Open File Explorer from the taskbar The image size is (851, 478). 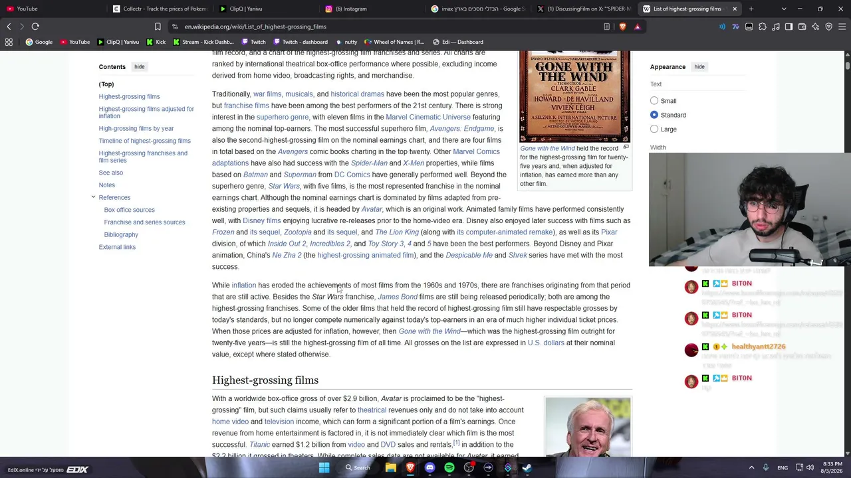[x=391, y=467]
